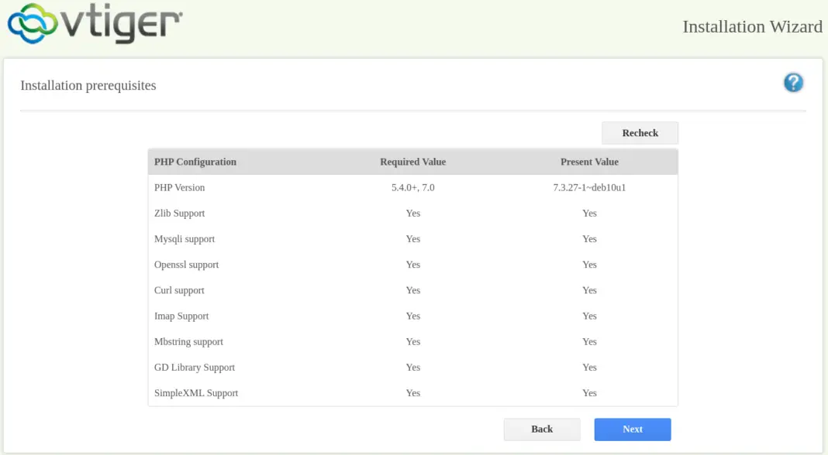Click the Mysqli support row
This screenshot has height=455, width=828.
[x=183, y=238]
